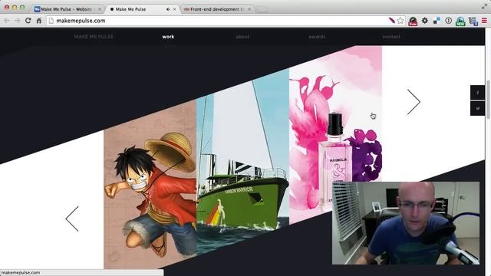The image size is (491, 276).
Task: Switch to 'Make Me Pulse – Website' tab
Action: pyautogui.click(x=66, y=9)
